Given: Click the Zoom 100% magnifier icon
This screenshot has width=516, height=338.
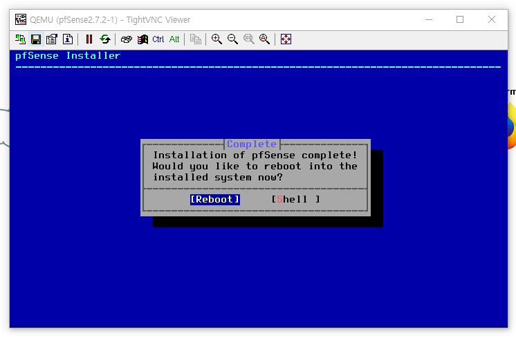Looking at the screenshot, I should [x=249, y=39].
